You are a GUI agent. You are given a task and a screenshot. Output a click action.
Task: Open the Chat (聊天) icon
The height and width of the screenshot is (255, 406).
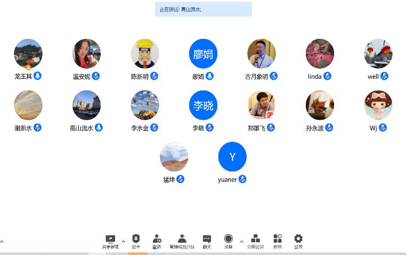click(207, 242)
